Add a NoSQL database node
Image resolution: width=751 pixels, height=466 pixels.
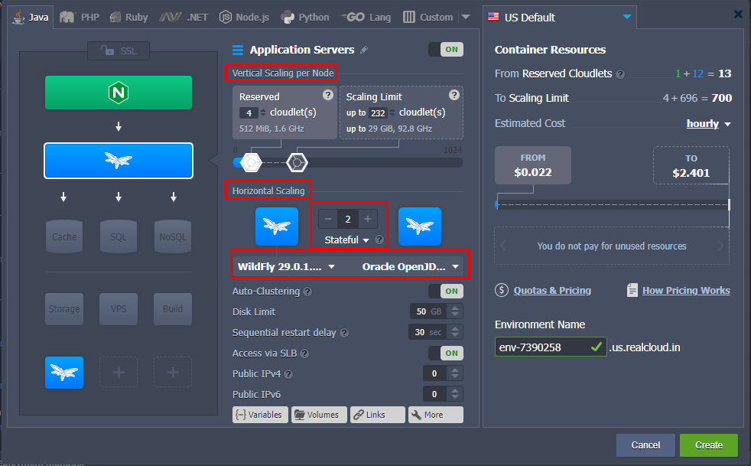(x=172, y=236)
